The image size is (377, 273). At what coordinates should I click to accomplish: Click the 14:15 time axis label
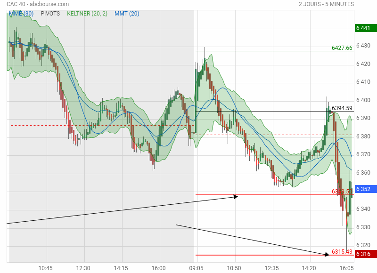(x=121, y=268)
